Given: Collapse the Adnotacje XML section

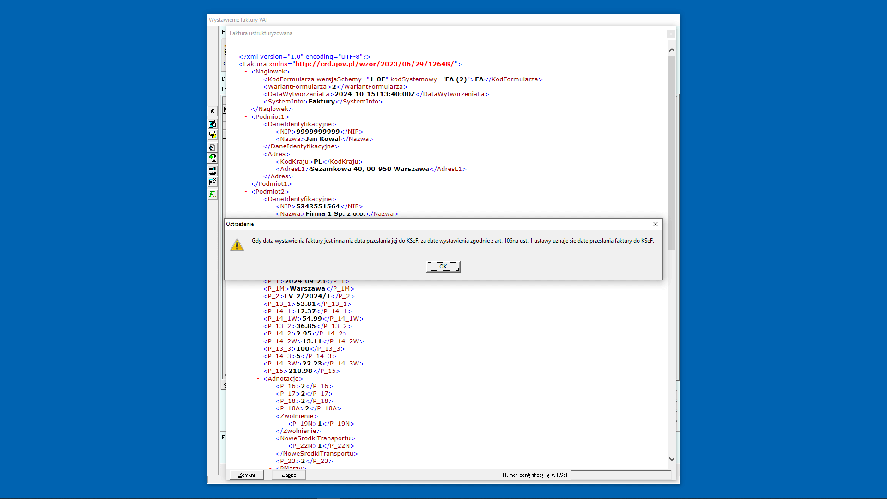Looking at the screenshot, I should 258,378.
